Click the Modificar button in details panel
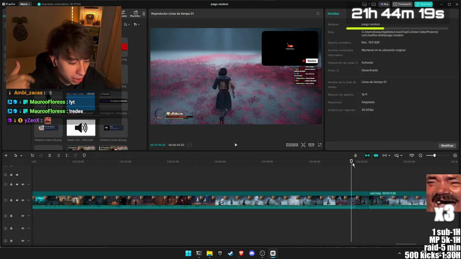The height and width of the screenshot is (259, 461). [x=447, y=146]
